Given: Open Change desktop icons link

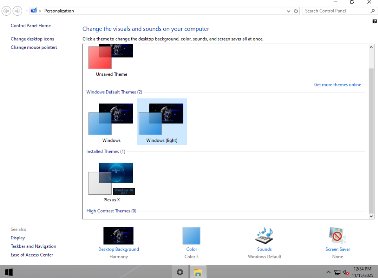Looking at the screenshot, I should tap(32, 39).
